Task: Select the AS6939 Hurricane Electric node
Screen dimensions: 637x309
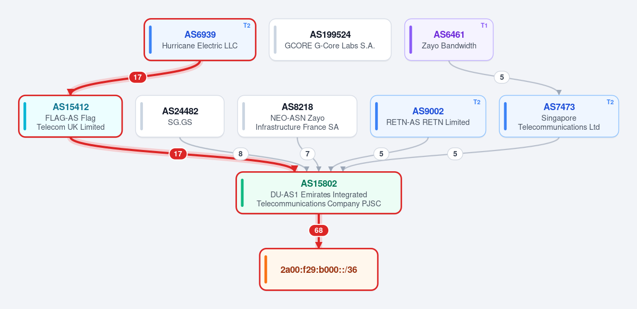Action: click(x=200, y=40)
